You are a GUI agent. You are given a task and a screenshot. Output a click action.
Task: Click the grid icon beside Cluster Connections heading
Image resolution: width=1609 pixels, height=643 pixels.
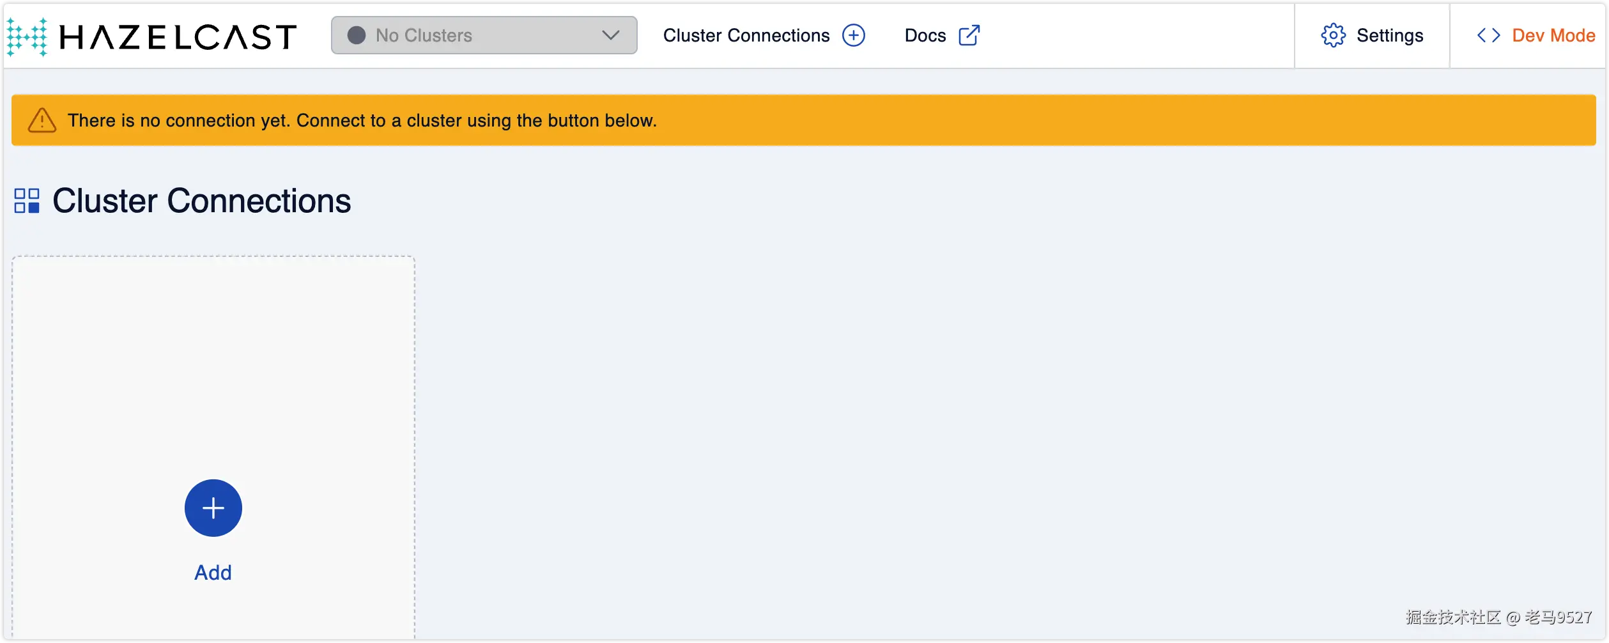pyautogui.click(x=27, y=201)
